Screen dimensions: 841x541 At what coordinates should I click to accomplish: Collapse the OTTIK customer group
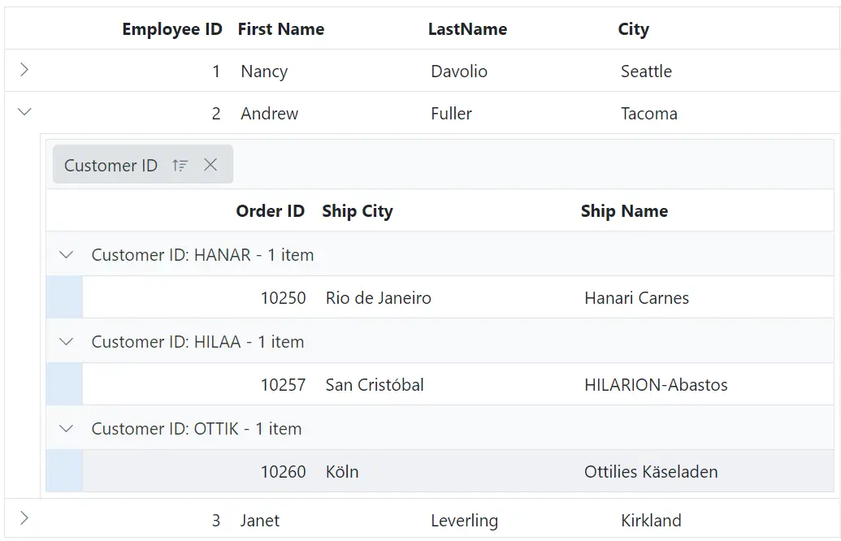(x=67, y=428)
